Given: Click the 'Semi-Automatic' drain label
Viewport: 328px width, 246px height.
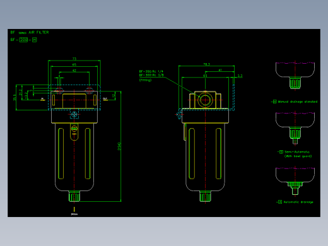Looking at the screenshot, I should (x=297, y=152).
